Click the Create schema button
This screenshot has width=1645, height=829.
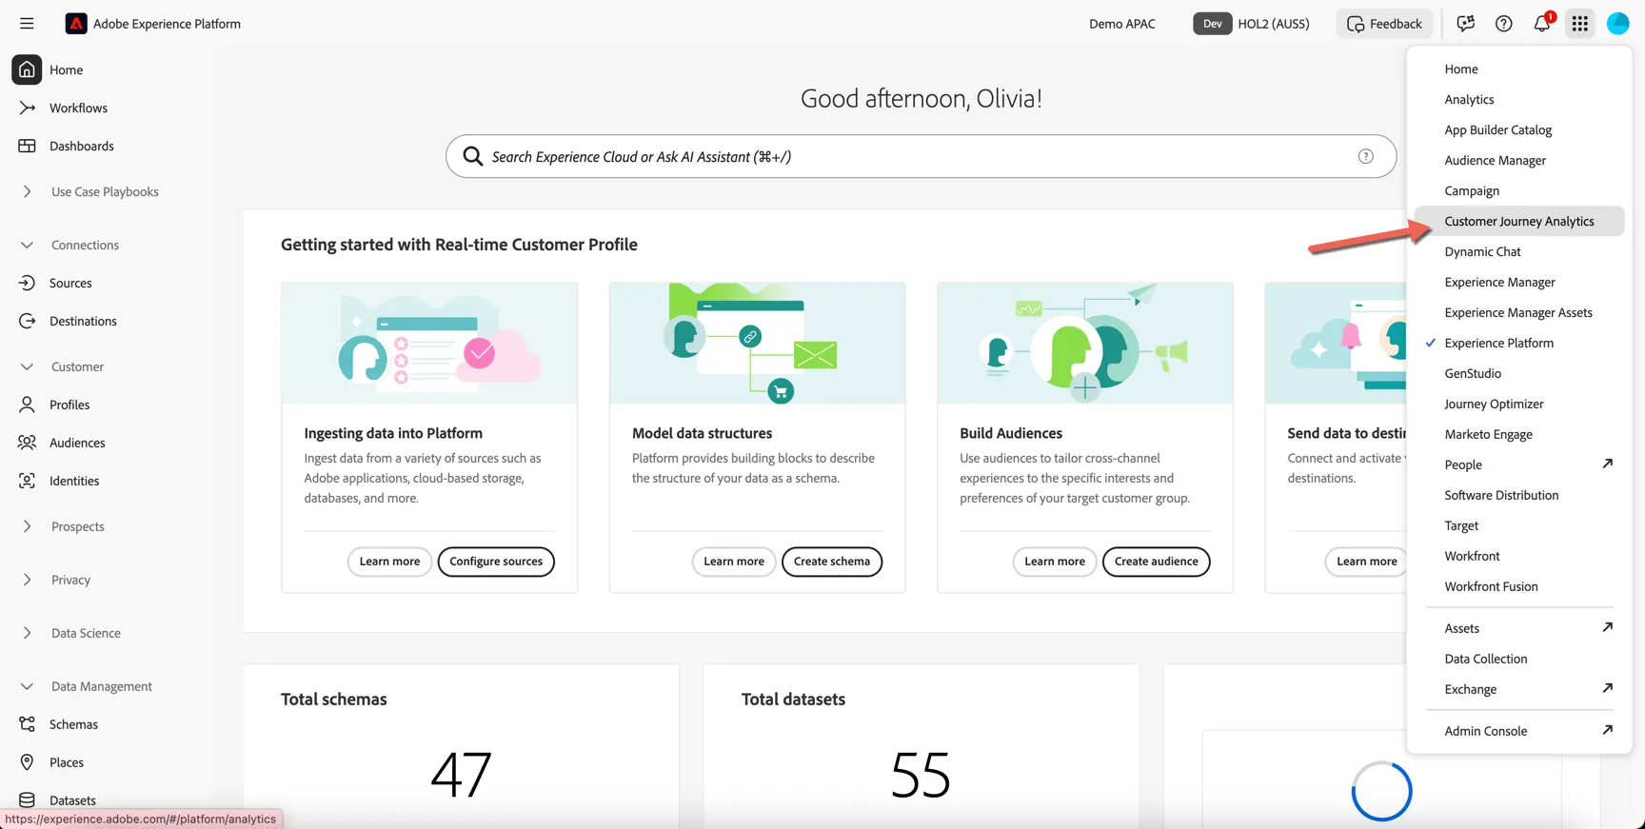[x=832, y=562]
